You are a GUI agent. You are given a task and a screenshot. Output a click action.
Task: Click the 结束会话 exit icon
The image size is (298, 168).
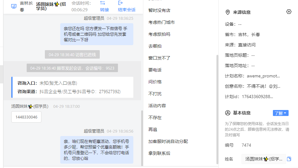pyautogui.click(x=120, y=3)
